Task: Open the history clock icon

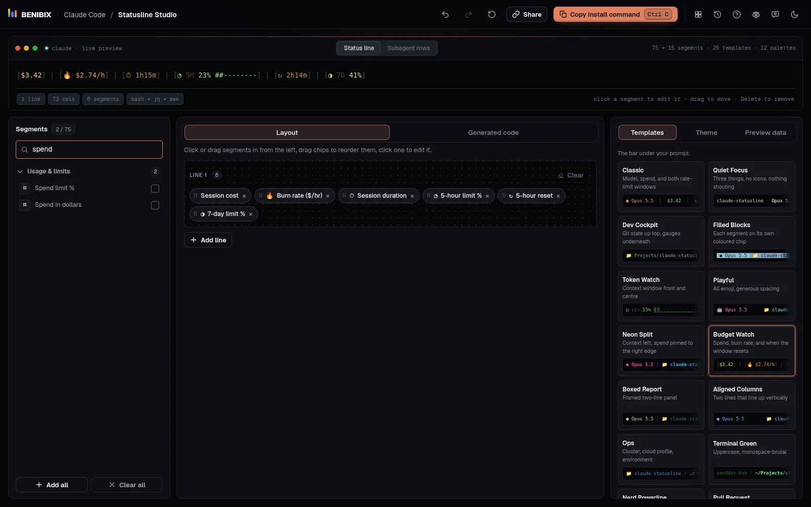Action: [x=717, y=15]
